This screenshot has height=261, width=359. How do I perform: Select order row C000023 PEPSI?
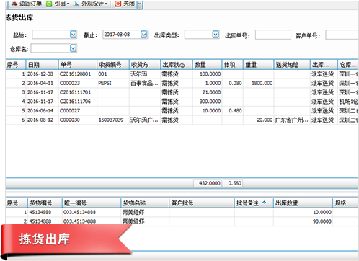pos(182,83)
